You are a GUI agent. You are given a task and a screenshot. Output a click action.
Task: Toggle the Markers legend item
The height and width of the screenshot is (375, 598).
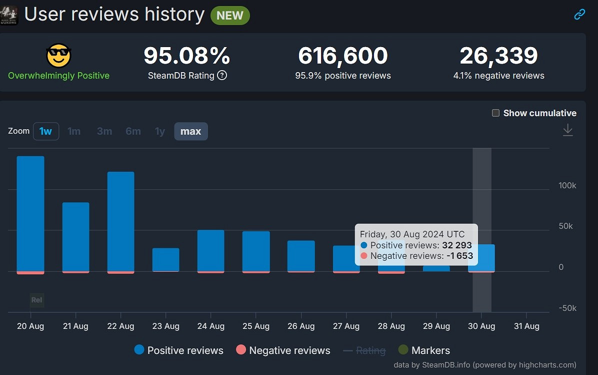(424, 350)
